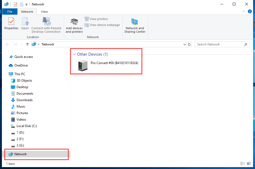This screenshot has width=255, height=169.
Task: Open Customize Quick Access Toolbar dropdown
Action: pyautogui.click(x=26, y=4)
